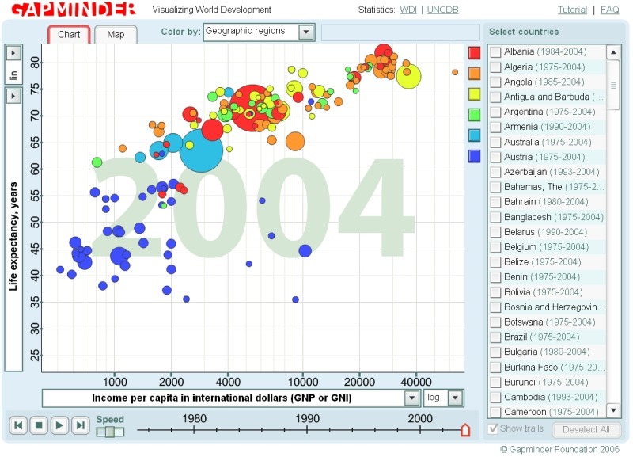Switch to the Map tab

coord(116,34)
